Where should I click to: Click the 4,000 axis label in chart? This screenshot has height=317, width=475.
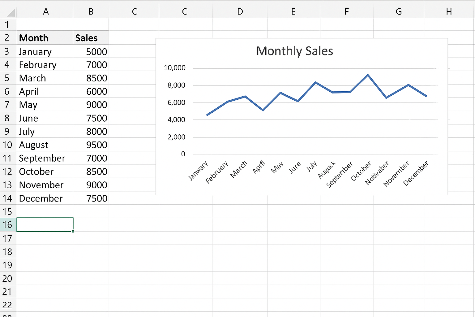coord(176,119)
